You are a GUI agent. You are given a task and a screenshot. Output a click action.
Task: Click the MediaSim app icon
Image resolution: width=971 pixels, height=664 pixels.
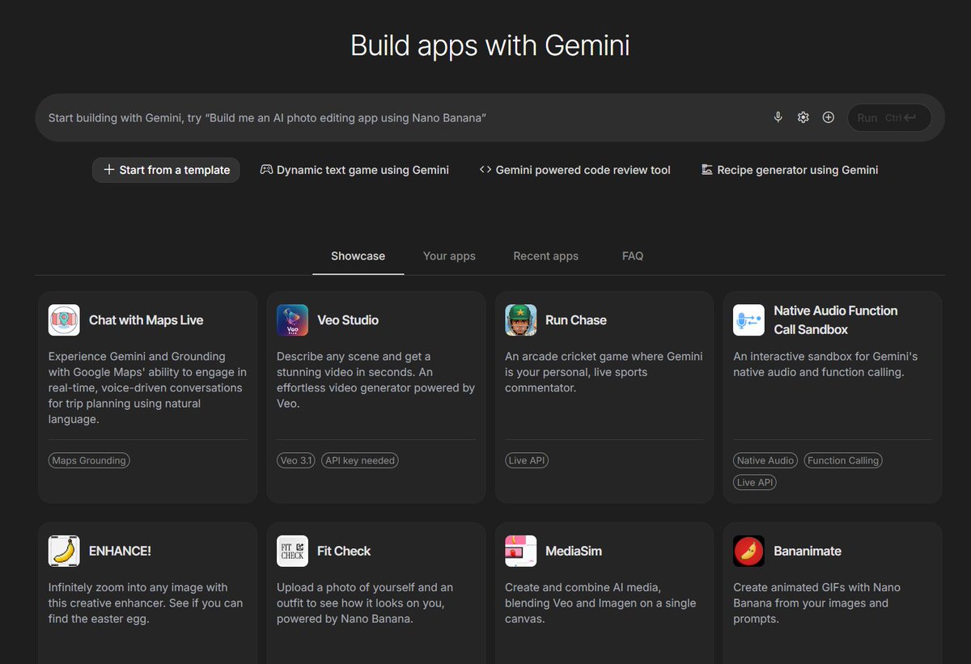coord(520,551)
